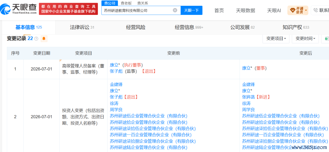Viewport: 329px width, 152px height.
Task: Open the 知识产权 tab
Action: point(296,27)
